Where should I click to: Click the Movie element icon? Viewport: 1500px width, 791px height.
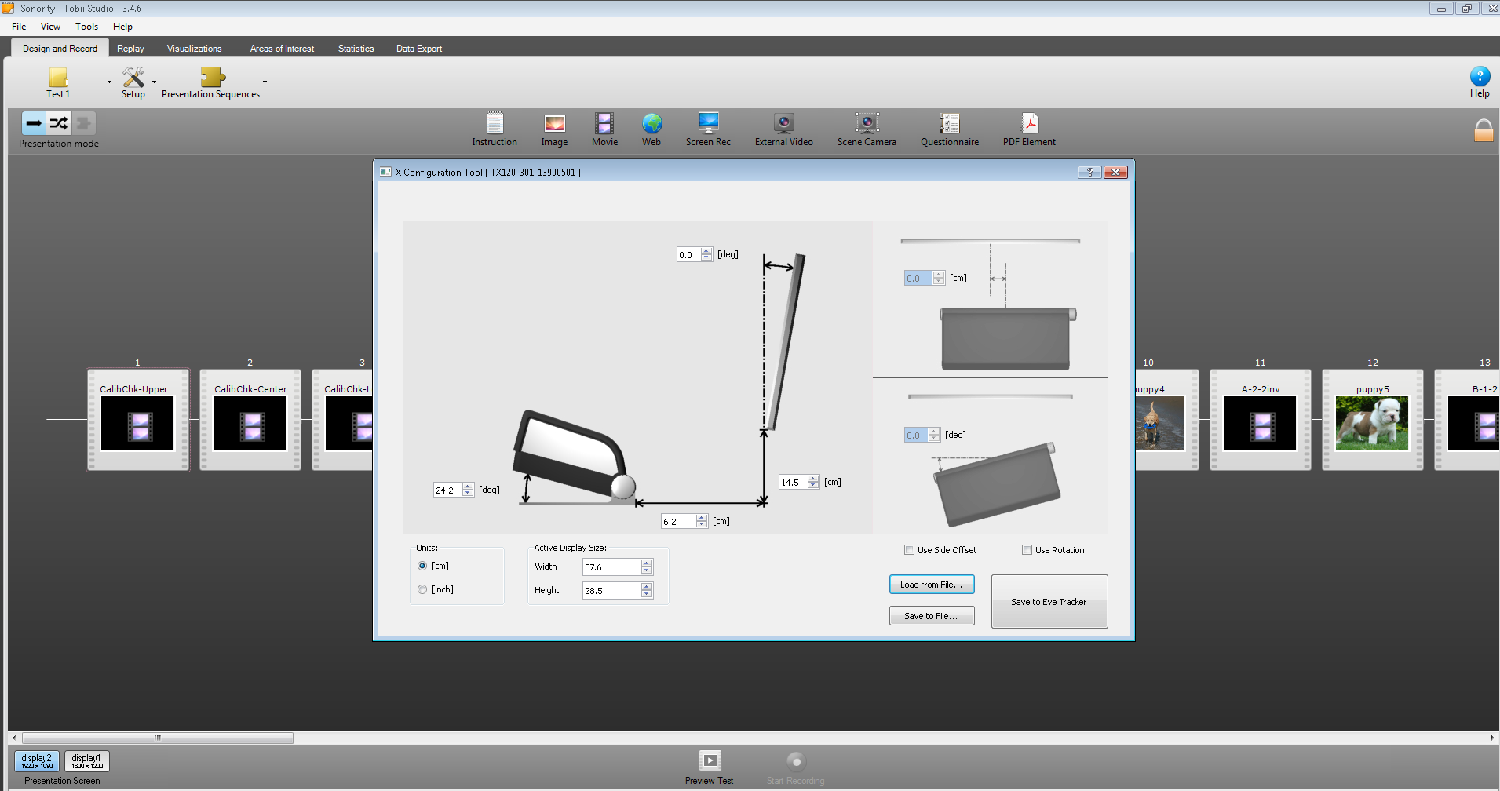[604, 124]
